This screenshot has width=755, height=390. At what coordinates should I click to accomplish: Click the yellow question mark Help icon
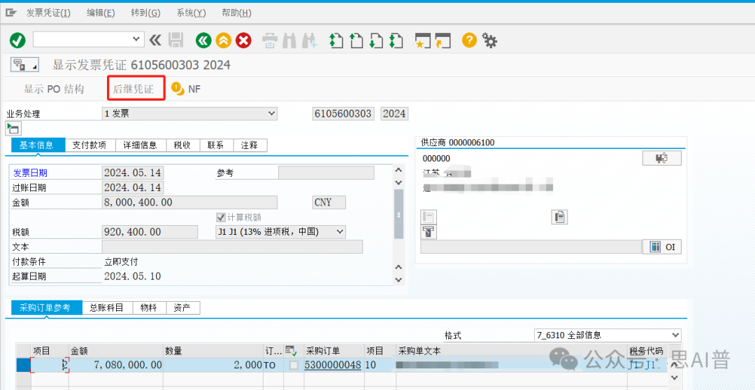469,40
